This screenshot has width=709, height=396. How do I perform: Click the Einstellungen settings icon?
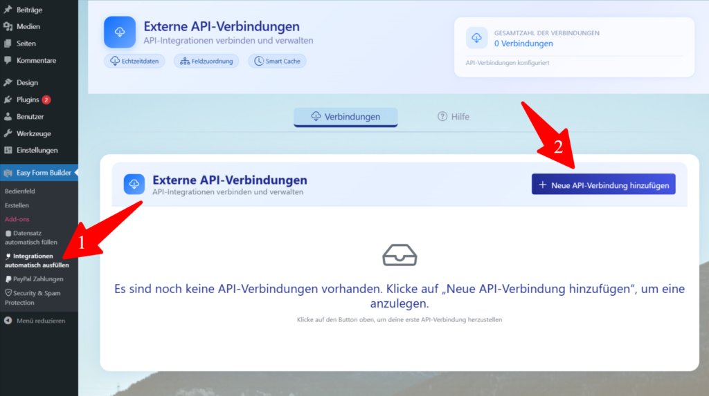(x=8, y=151)
